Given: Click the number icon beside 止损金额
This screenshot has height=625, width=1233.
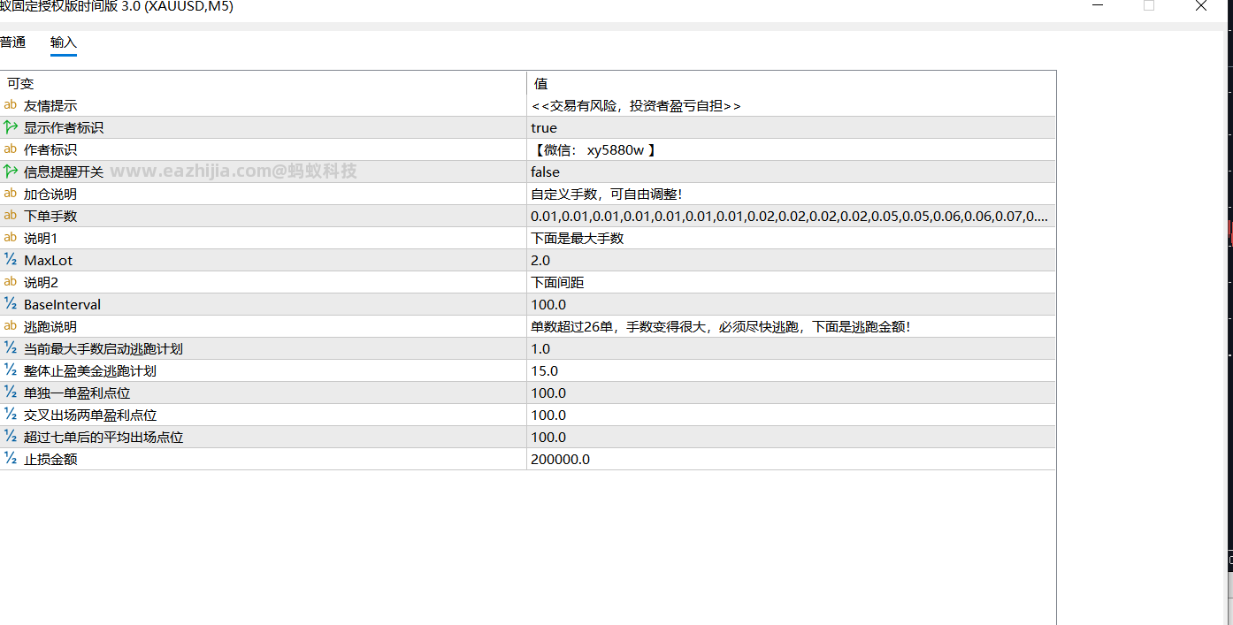Looking at the screenshot, I should coord(11,459).
